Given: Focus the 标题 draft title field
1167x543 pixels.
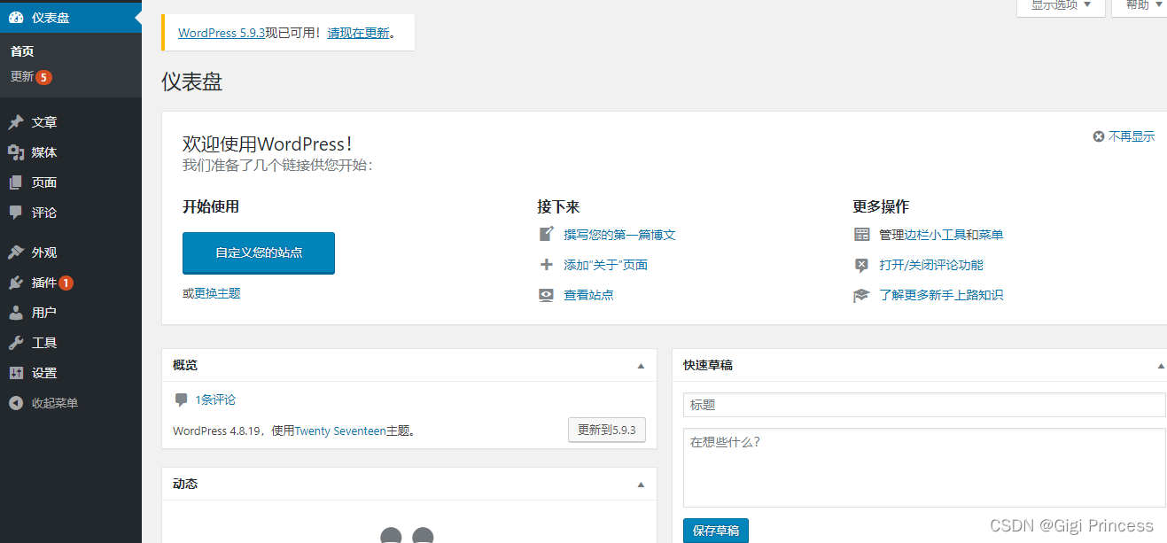Looking at the screenshot, I should pyautogui.click(x=925, y=405).
